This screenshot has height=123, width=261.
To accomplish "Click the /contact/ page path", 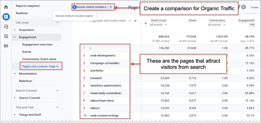I will pyautogui.click(x=96, y=78).
